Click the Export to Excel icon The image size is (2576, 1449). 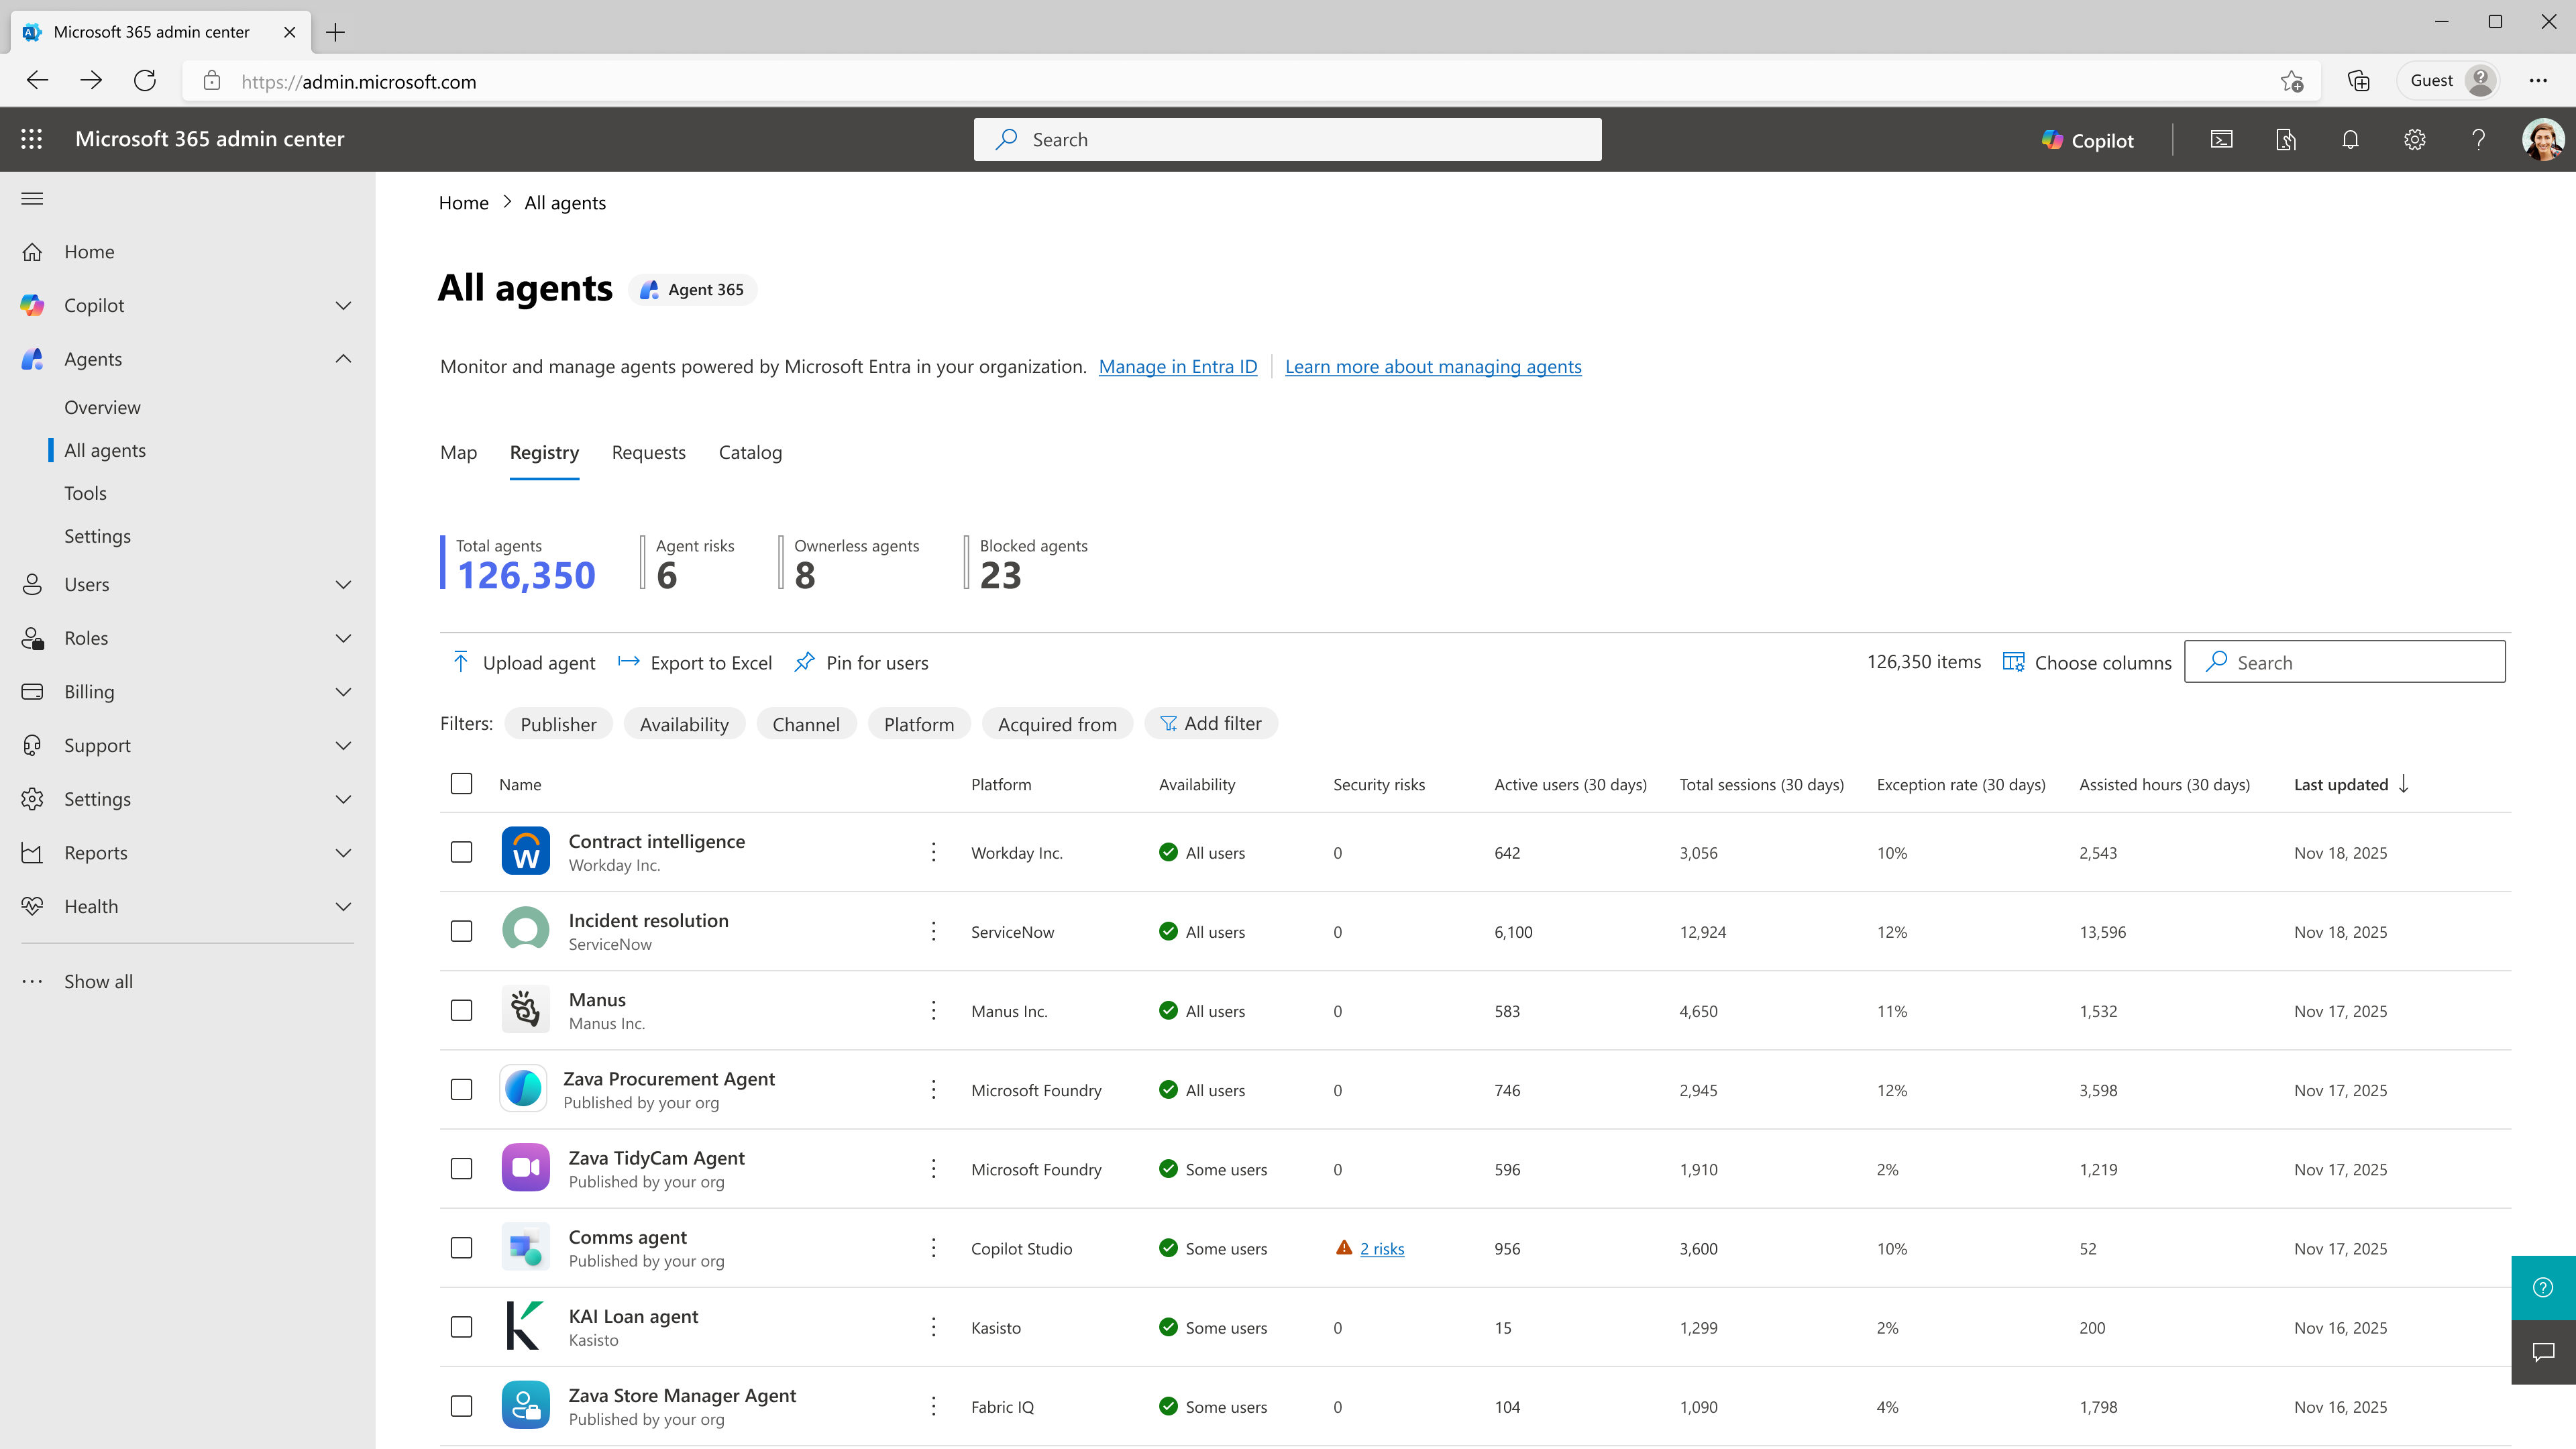tap(629, 662)
